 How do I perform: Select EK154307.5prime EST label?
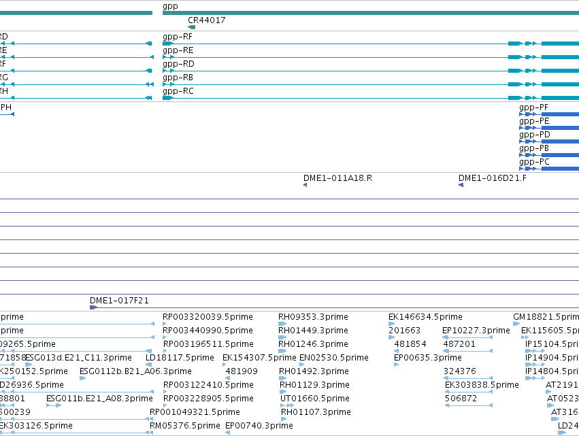click(259, 358)
